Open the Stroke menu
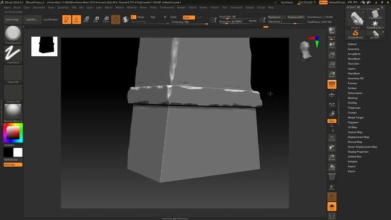This screenshot has height=220, width=391. coord(203,7)
